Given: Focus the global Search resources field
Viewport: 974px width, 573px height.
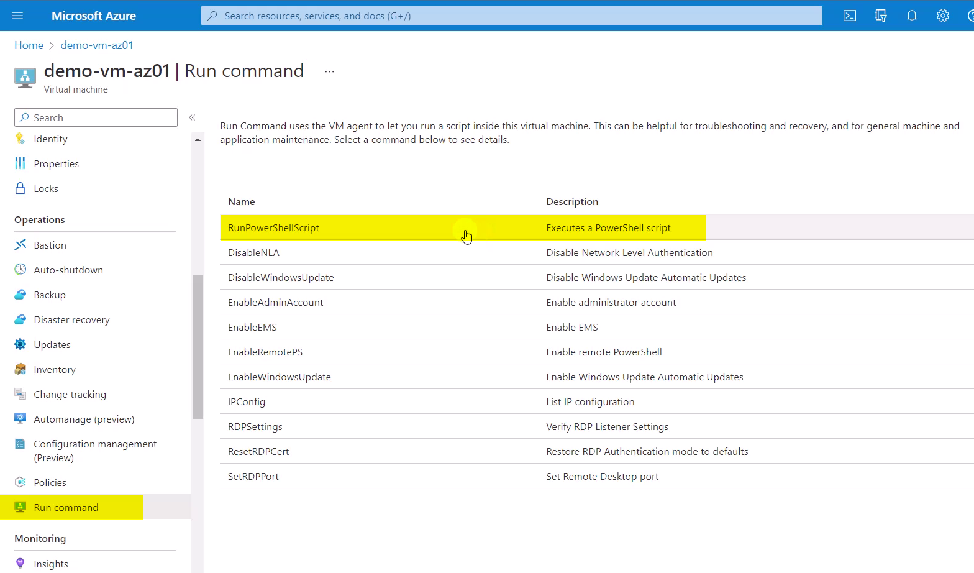Looking at the screenshot, I should click(512, 16).
